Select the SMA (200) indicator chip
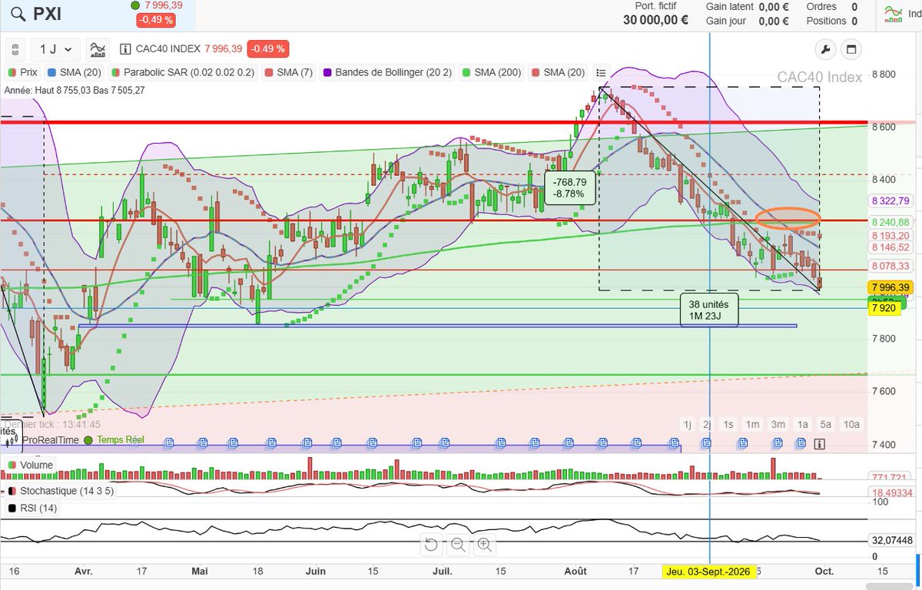 point(491,73)
